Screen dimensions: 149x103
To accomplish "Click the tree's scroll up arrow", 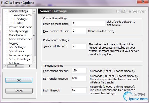I will [34, 11].
